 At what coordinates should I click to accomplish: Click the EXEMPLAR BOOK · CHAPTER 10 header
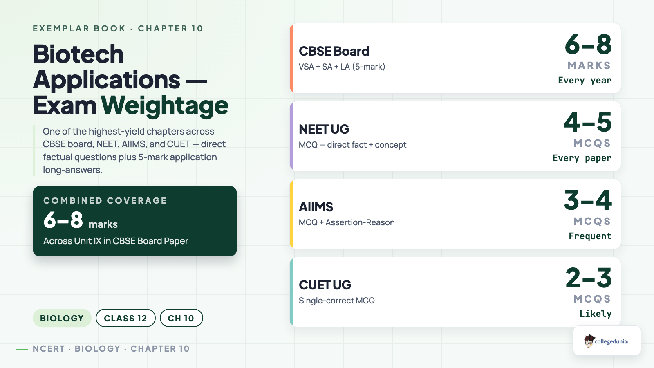pos(118,29)
